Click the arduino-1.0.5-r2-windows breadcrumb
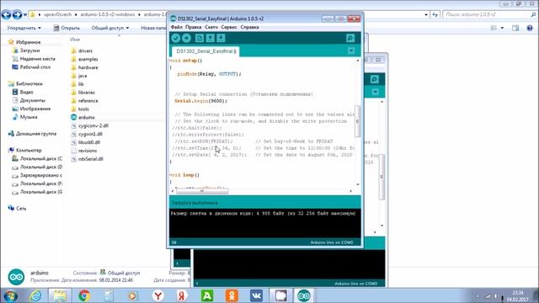 tap(108, 15)
